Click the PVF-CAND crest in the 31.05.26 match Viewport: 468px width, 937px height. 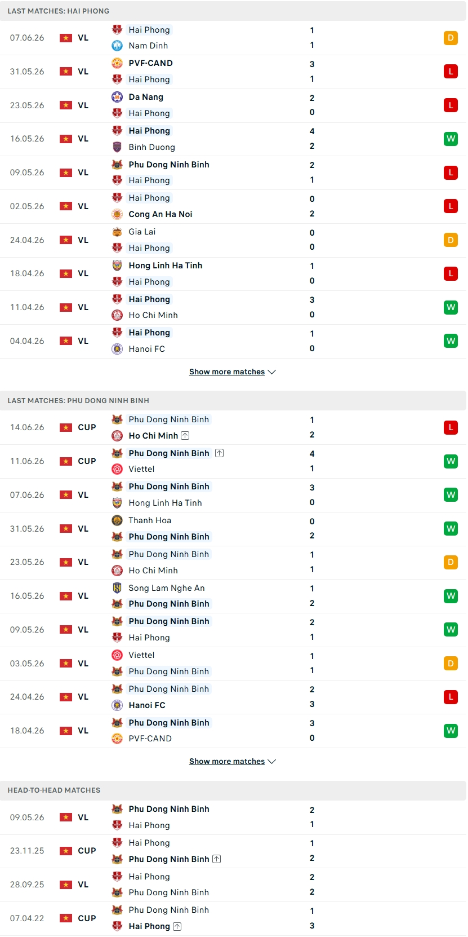point(117,63)
